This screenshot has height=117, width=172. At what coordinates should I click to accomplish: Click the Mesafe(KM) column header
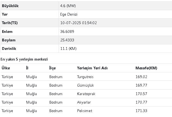pyautogui.click(x=146, y=68)
